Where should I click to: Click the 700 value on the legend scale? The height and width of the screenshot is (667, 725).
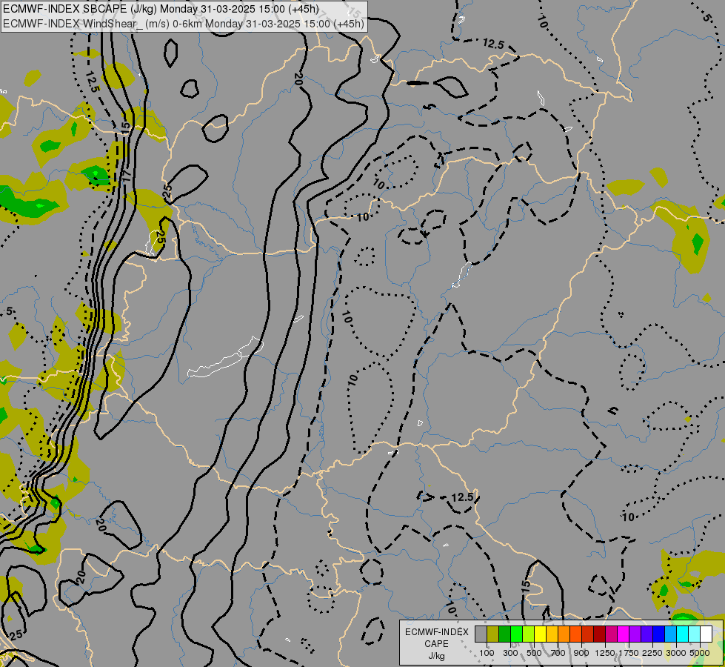pos(558,653)
